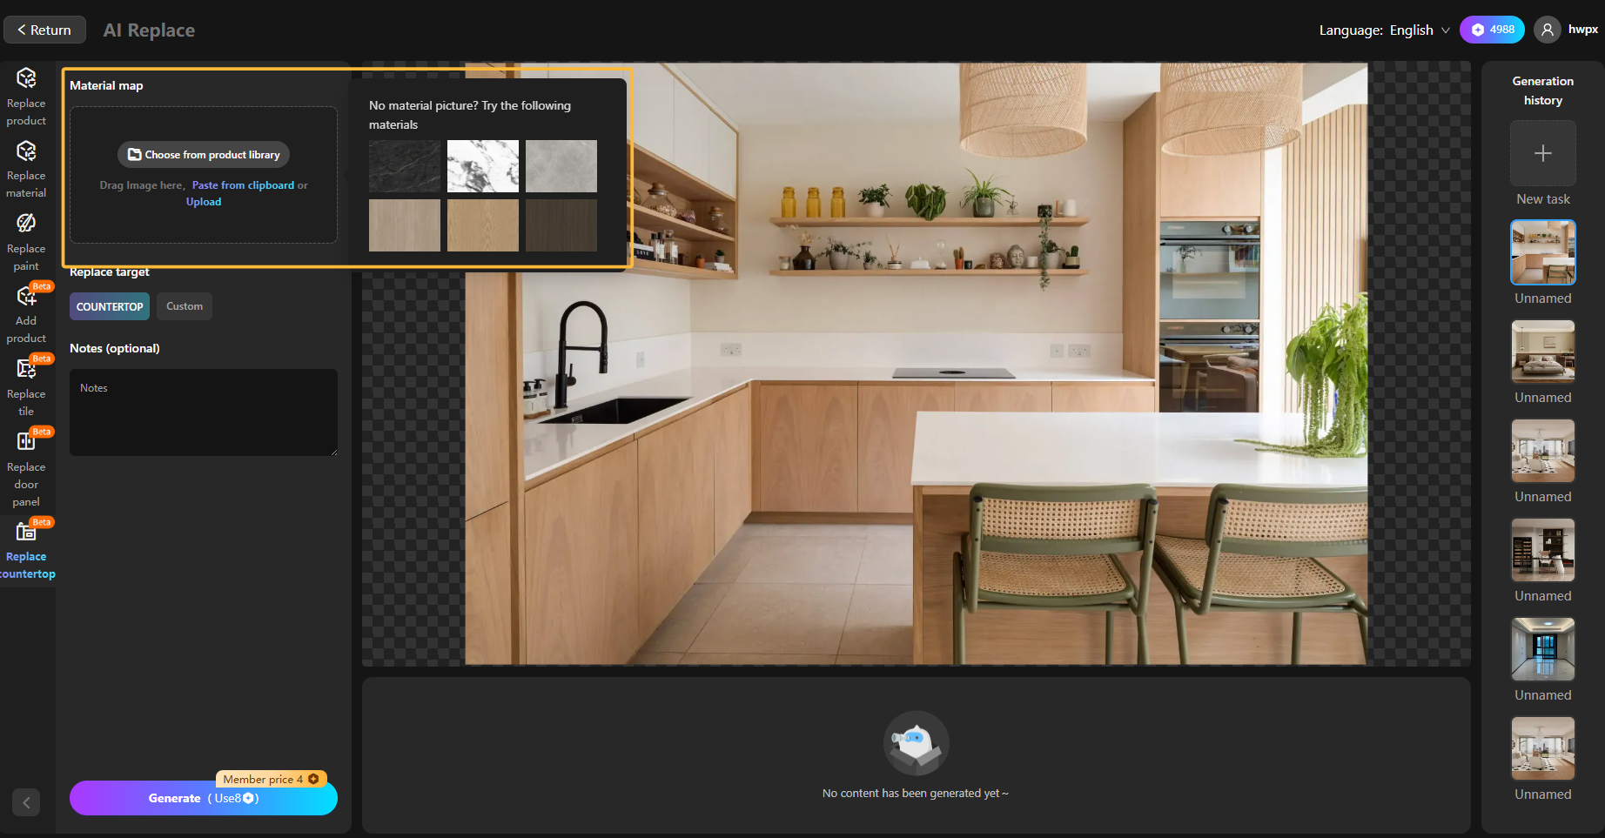Click the Material map drop area
The image size is (1605, 838).
coord(204,175)
